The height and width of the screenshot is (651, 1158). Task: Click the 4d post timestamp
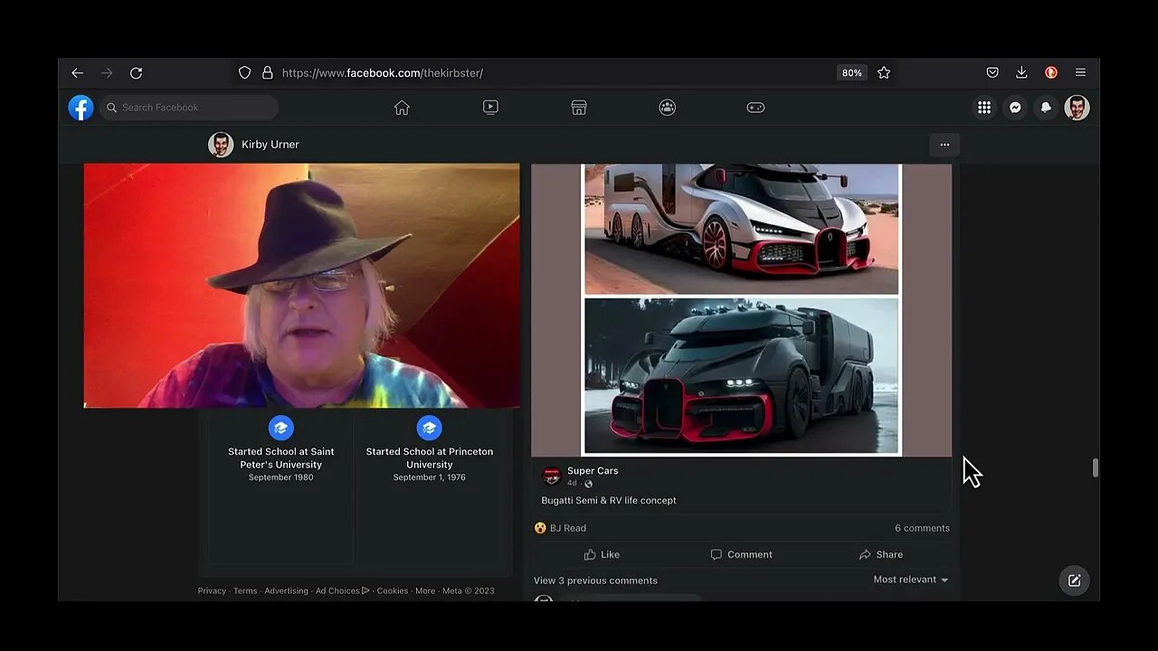click(x=572, y=483)
